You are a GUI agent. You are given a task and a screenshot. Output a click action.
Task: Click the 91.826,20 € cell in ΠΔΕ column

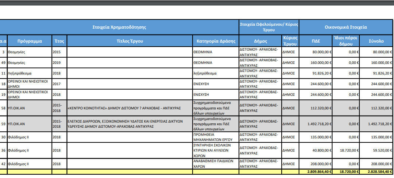point(316,73)
